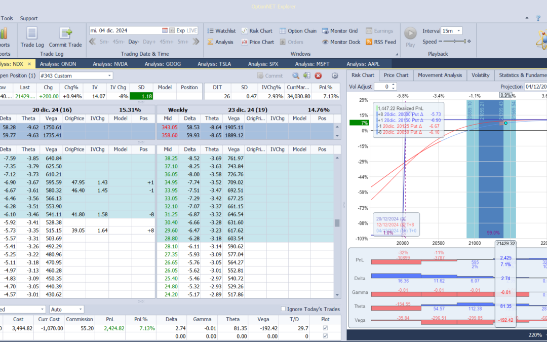Click the green-arrow sheet icon near Commit
Image resolution: width=547 pixels, height=342 pixels.
tap(307, 75)
